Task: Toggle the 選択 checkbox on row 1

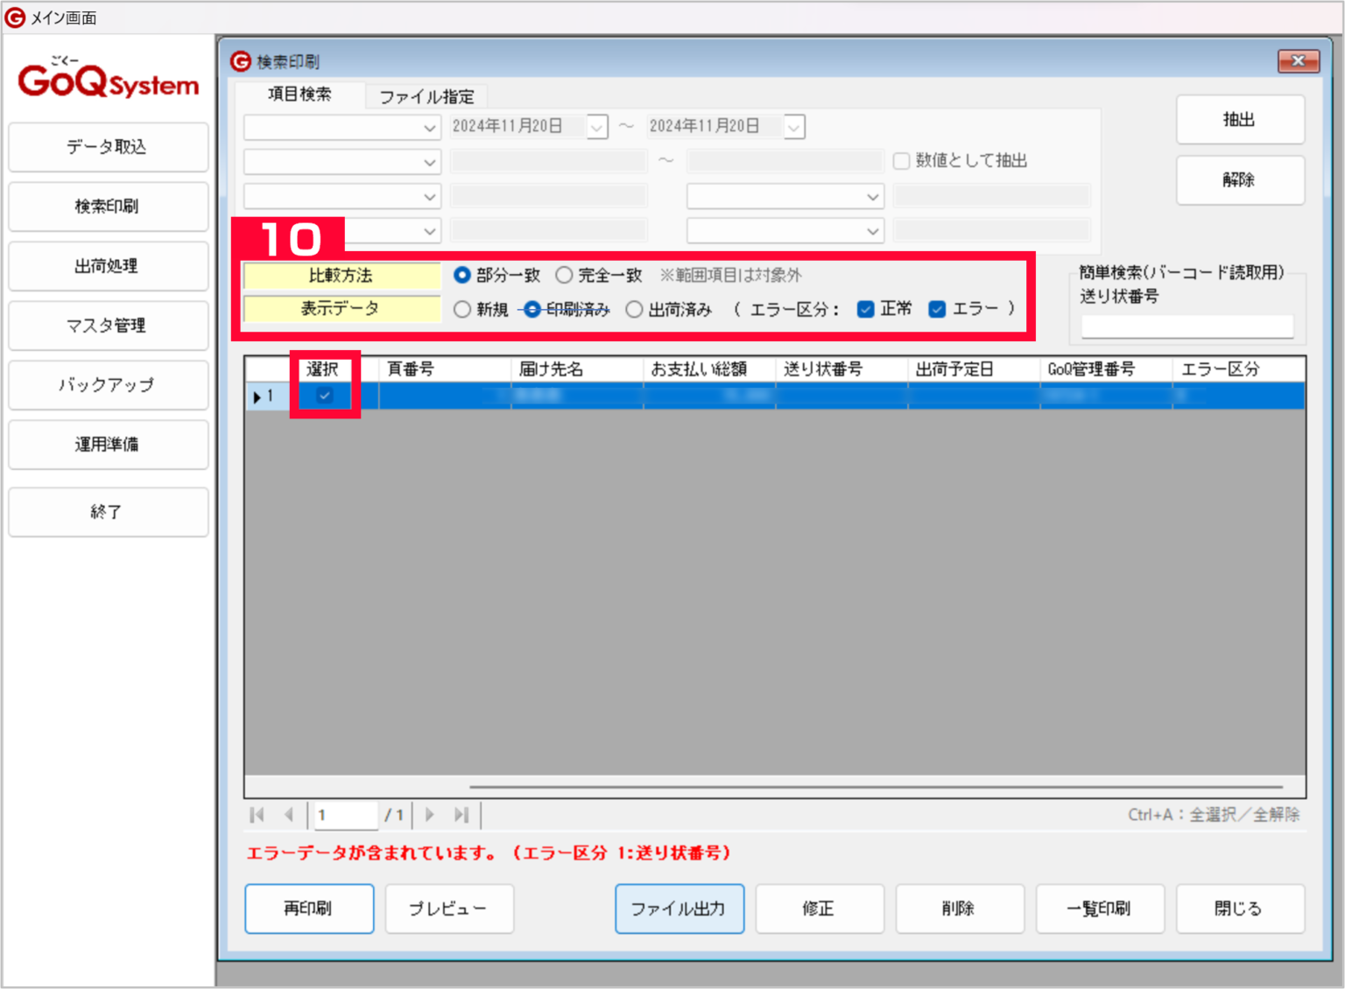Action: click(324, 396)
